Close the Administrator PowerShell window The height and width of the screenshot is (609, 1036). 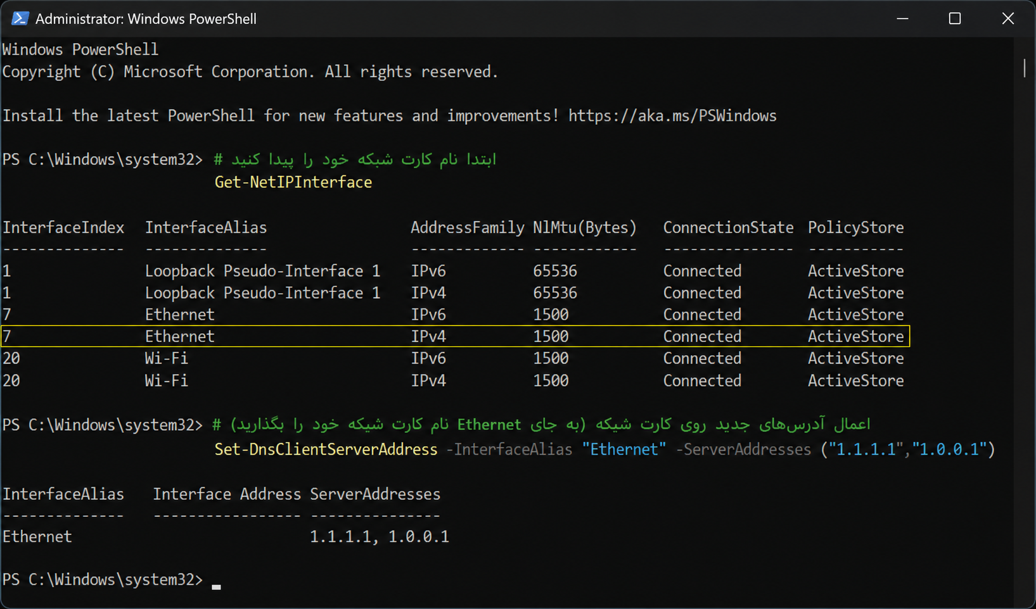point(1008,18)
